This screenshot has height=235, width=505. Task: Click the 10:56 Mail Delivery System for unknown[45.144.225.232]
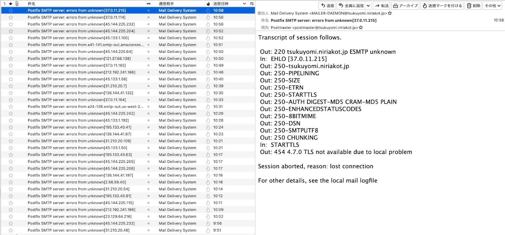177,24
